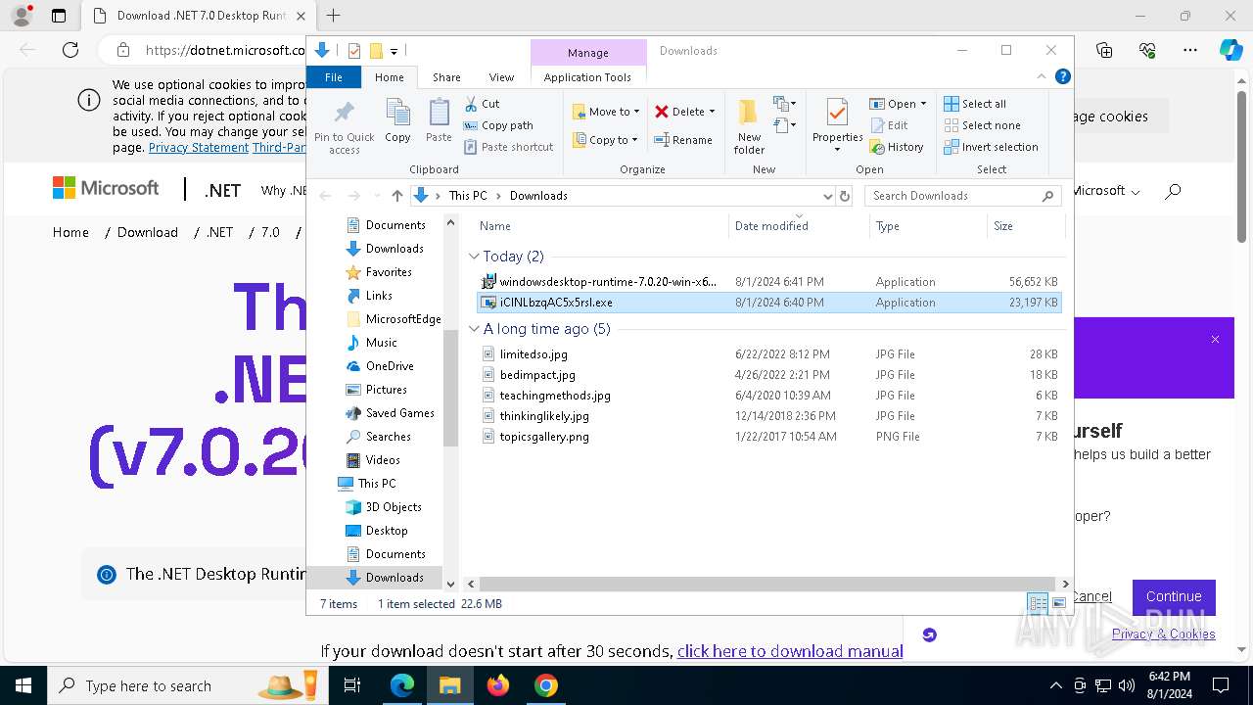
Task: Expand the Delete dropdown arrow
Action: [712, 112]
